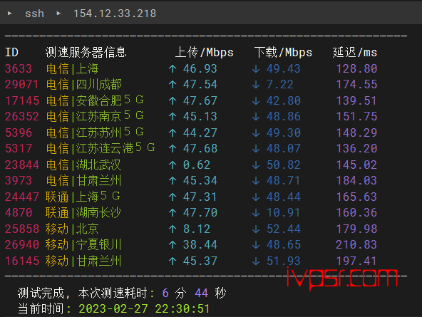Click server ID 17145
Screen dimensions: 422x317
tap(22, 100)
